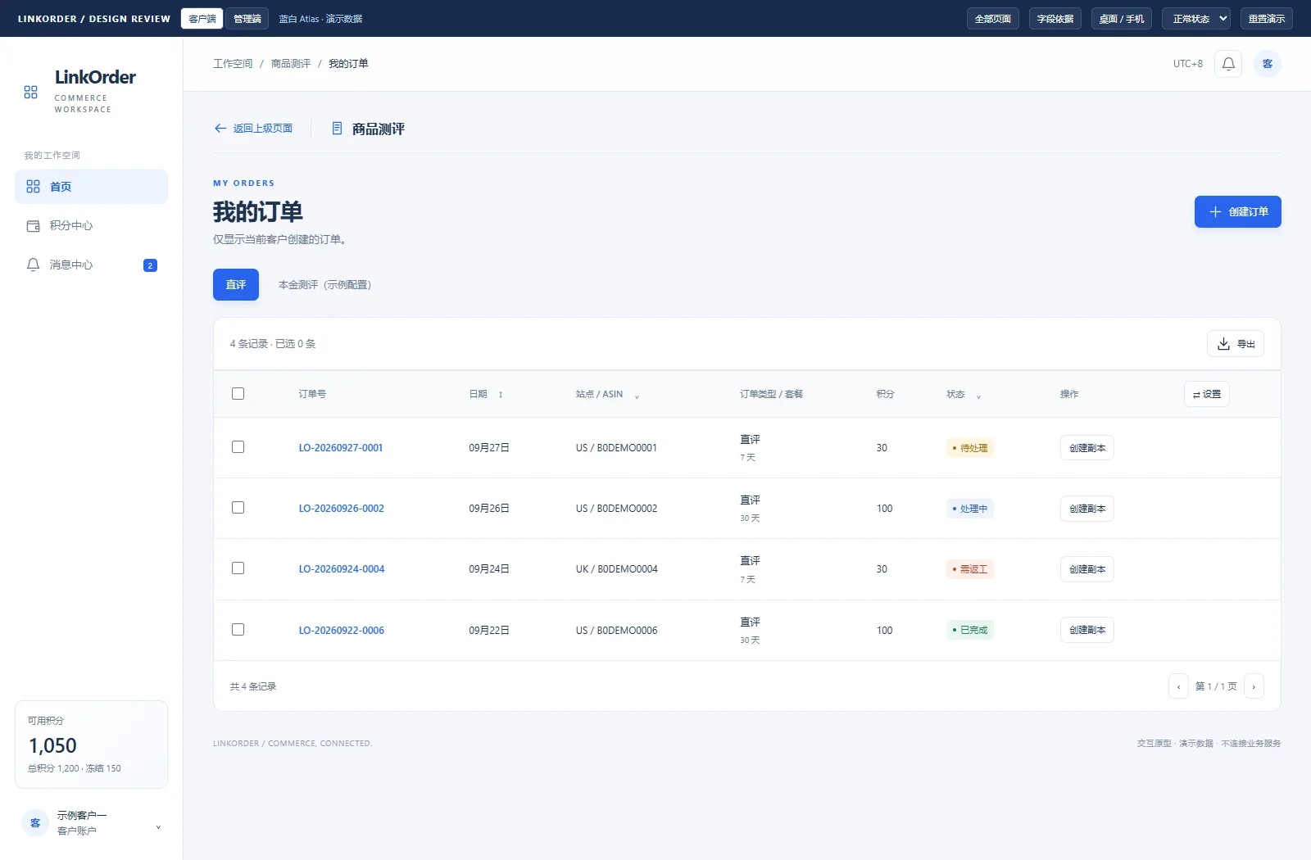Click the sidebar 消息中心 bell icon

pos(34,265)
